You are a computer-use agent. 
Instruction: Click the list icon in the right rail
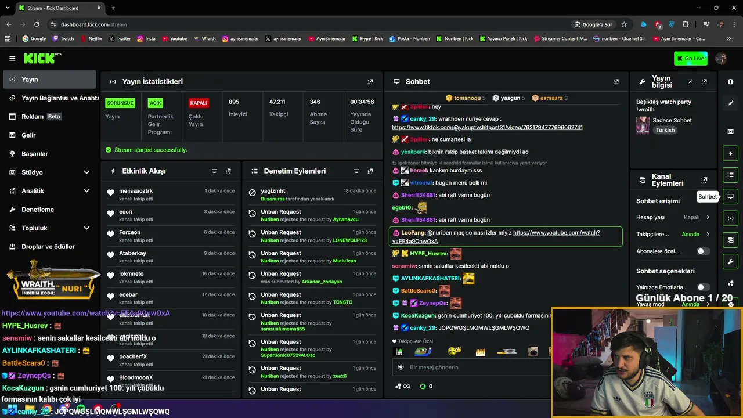click(731, 175)
